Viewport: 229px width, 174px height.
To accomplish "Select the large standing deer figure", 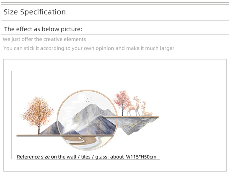I will click(x=134, y=106).
